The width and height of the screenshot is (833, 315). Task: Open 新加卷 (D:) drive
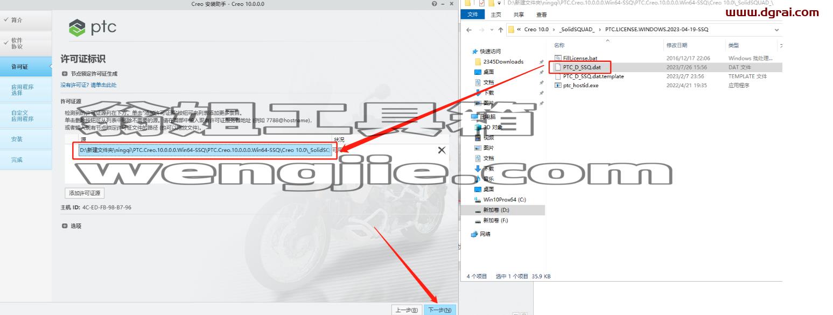coord(496,210)
